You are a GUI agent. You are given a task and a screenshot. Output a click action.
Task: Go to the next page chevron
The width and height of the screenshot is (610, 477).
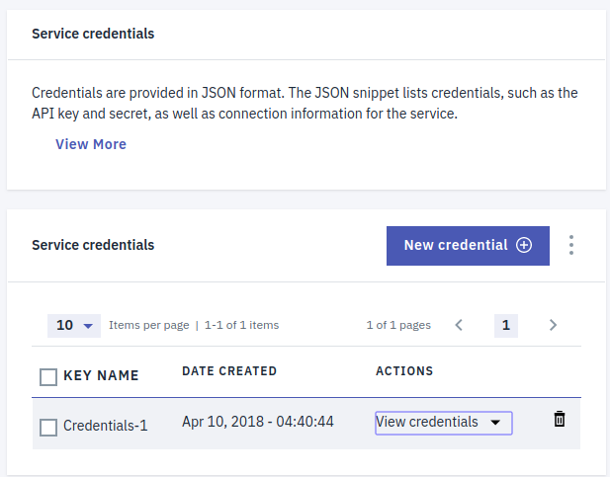click(553, 325)
